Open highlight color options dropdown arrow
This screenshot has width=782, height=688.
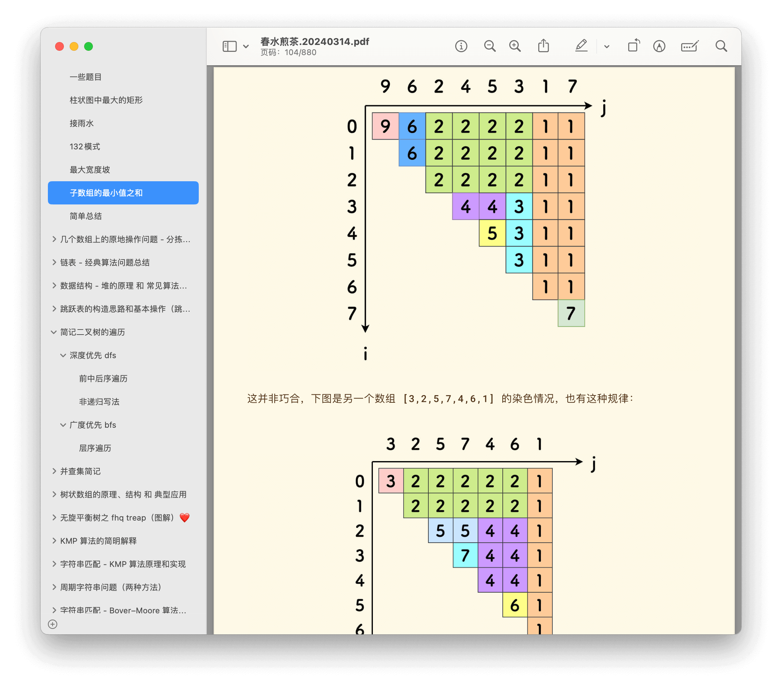(x=607, y=47)
